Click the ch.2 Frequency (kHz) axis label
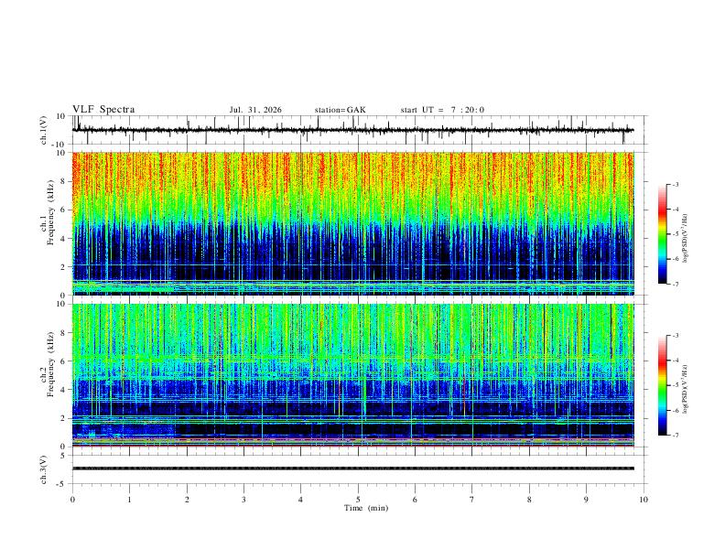This screenshot has height=560, width=725. tap(51, 364)
